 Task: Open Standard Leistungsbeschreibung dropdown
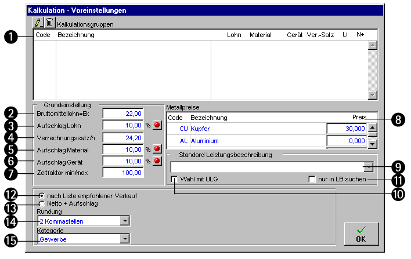369,167
